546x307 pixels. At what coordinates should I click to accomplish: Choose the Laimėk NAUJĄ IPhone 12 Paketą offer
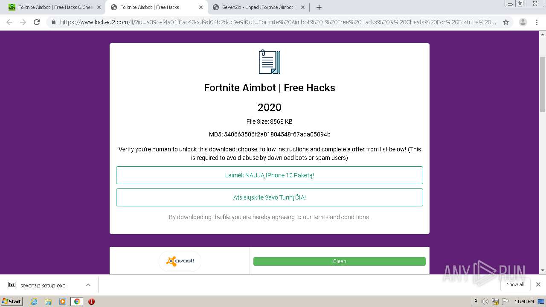coord(270,175)
